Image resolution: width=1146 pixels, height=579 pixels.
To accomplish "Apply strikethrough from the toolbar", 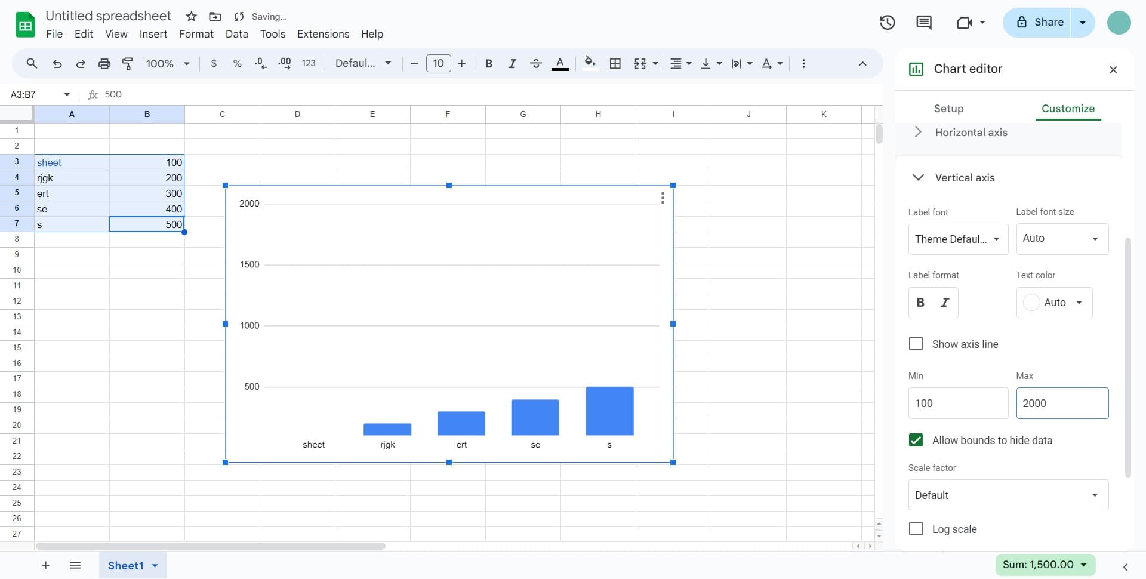I will [535, 63].
